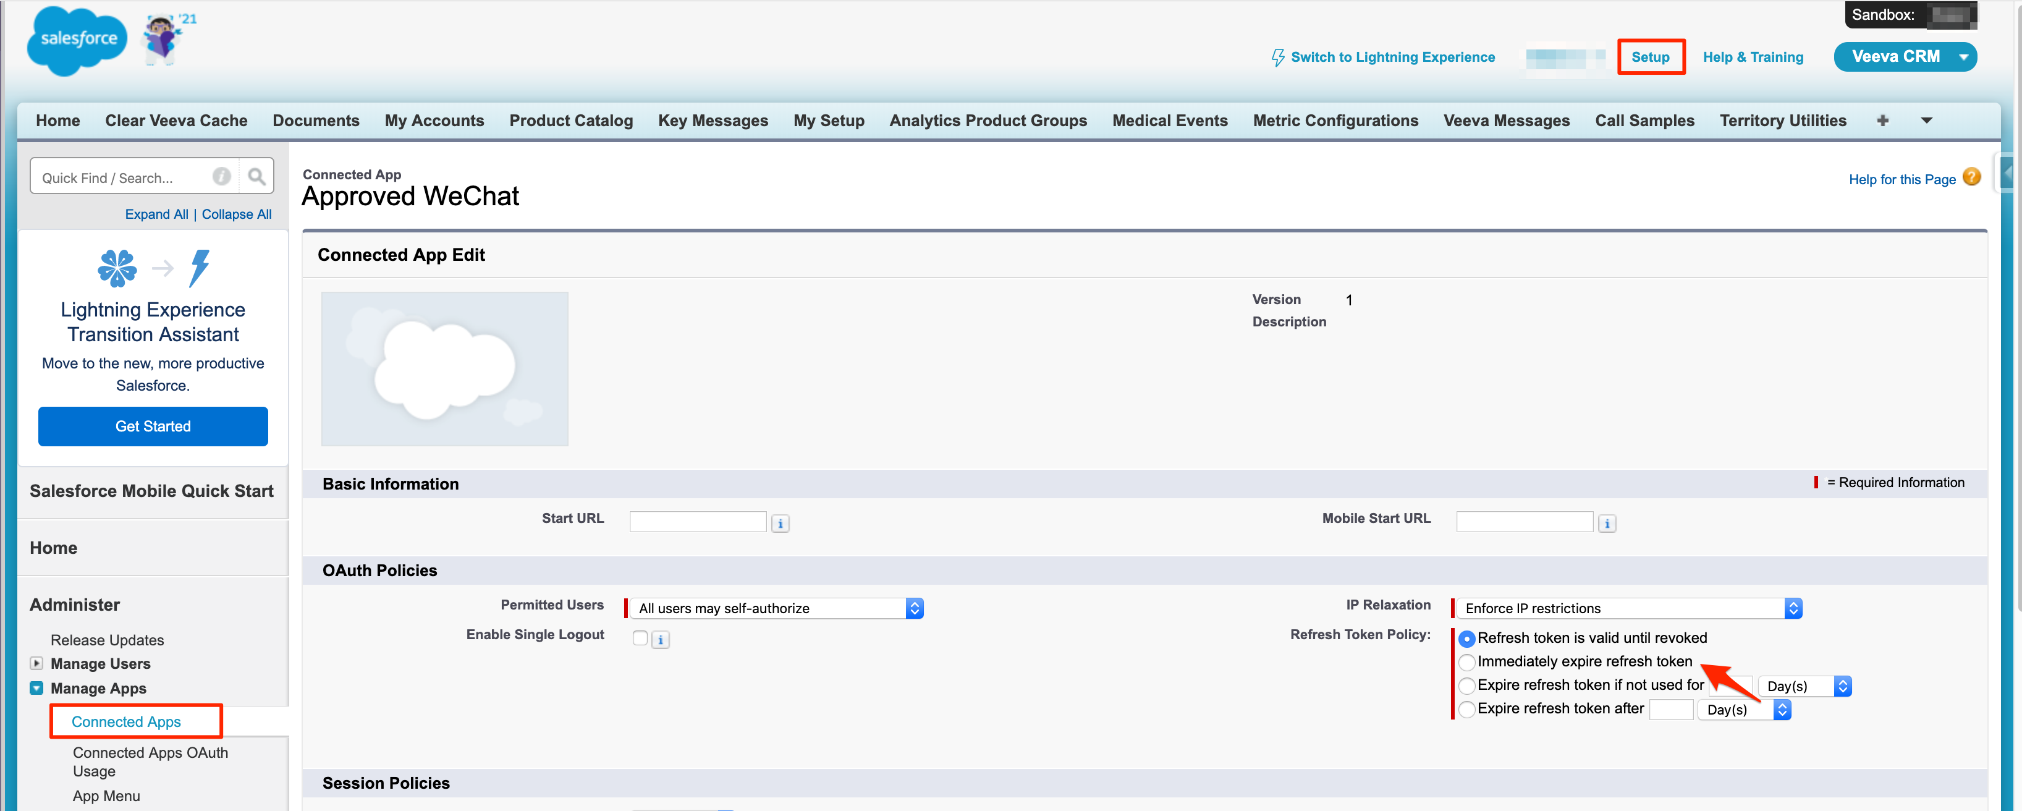Viewport: 2022px width, 811px height.
Task: Click the Get Started button
Action: pyautogui.click(x=153, y=427)
